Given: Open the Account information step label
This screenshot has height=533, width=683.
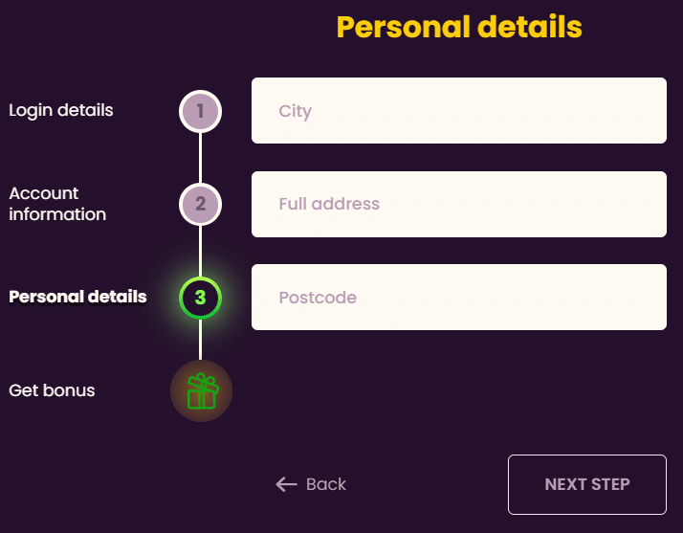Looking at the screenshot, I should tap(57, 204).
